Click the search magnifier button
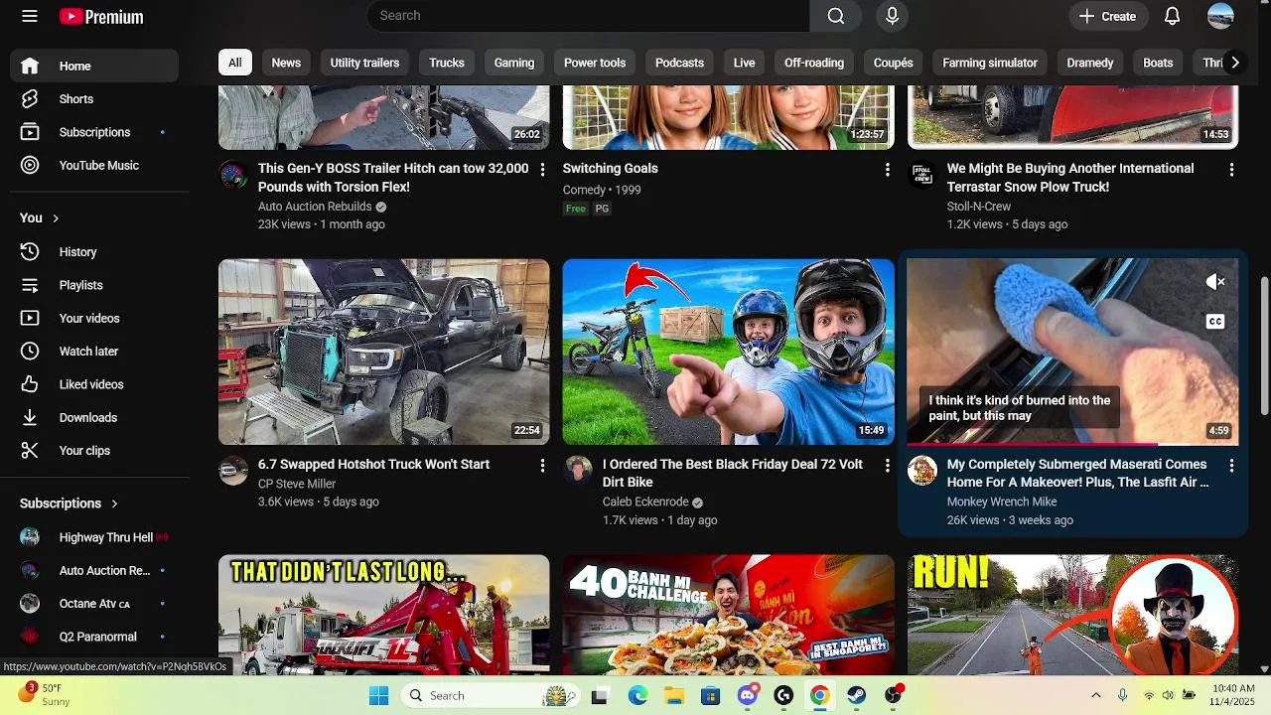This screenshot has width=1271, height=715. [836, 16]
